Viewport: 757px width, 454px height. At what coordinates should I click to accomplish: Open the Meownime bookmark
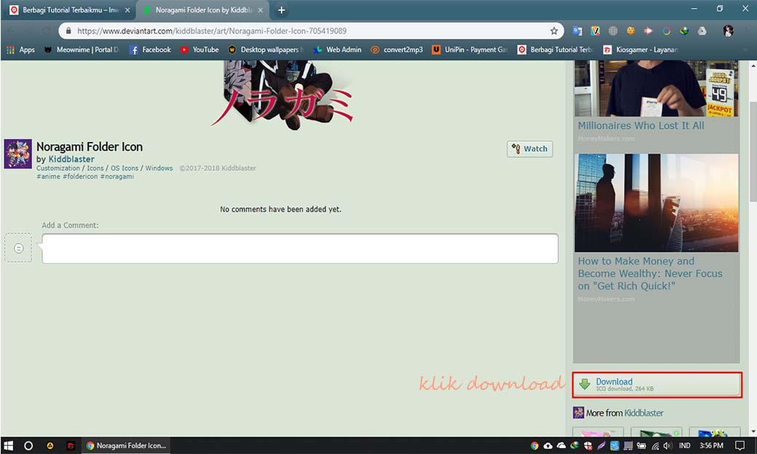(x=82, y=49)
